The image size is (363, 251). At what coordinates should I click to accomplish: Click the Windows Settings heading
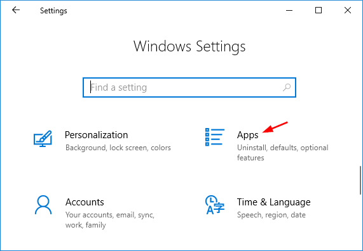(189, 47)
